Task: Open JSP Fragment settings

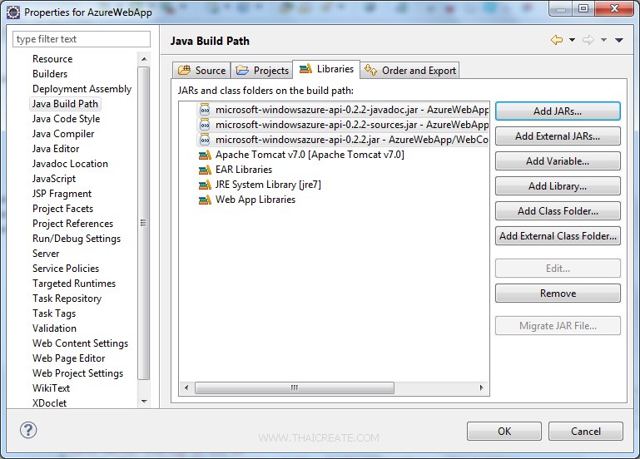Action: [x=62, y=194]
